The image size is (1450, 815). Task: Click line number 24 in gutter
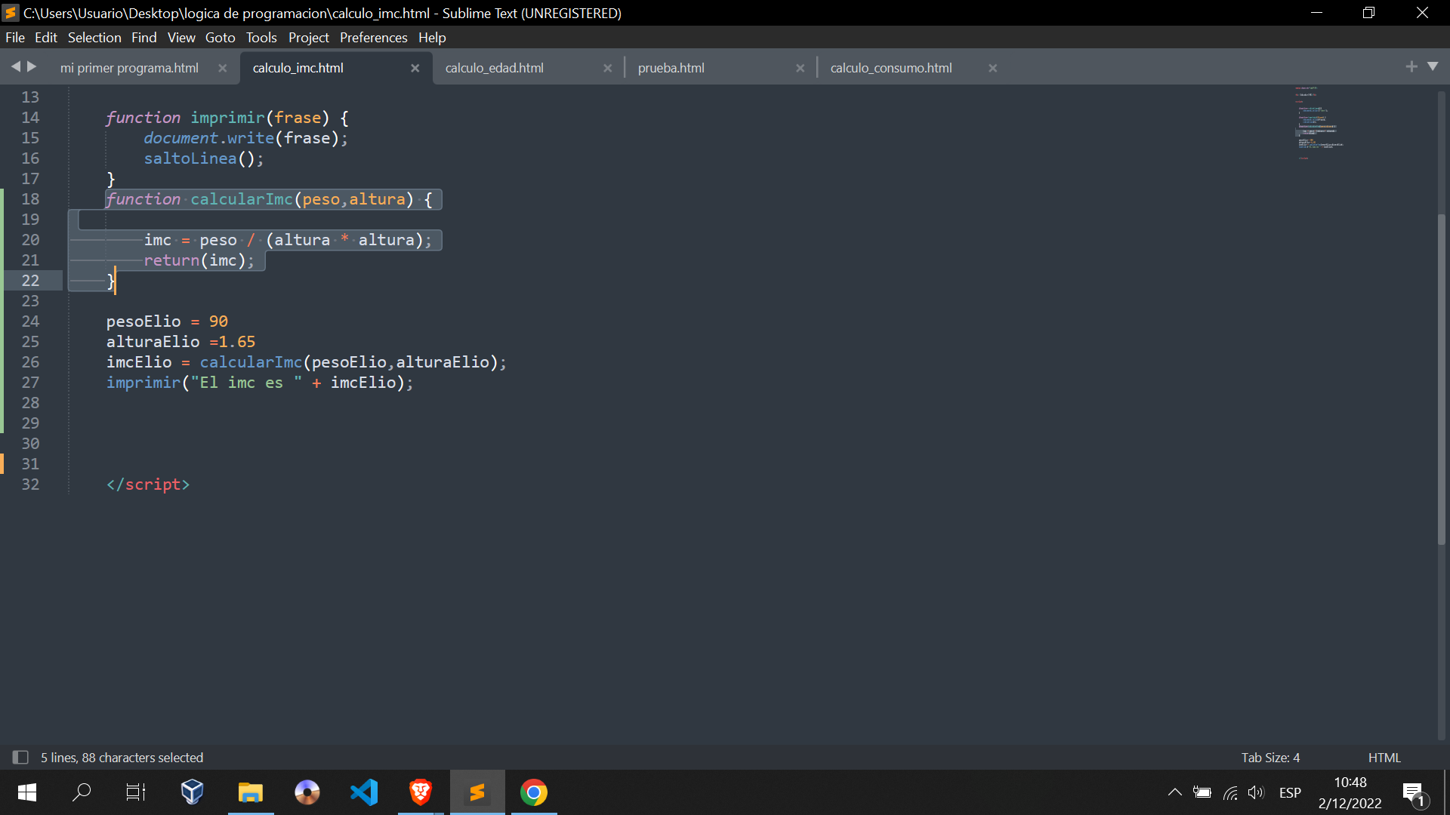30,321
